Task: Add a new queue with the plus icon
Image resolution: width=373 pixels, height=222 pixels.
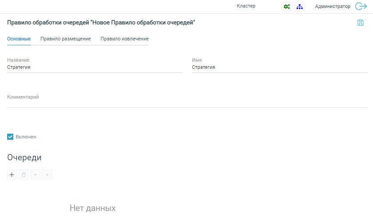Action: (x=12, y=175)
